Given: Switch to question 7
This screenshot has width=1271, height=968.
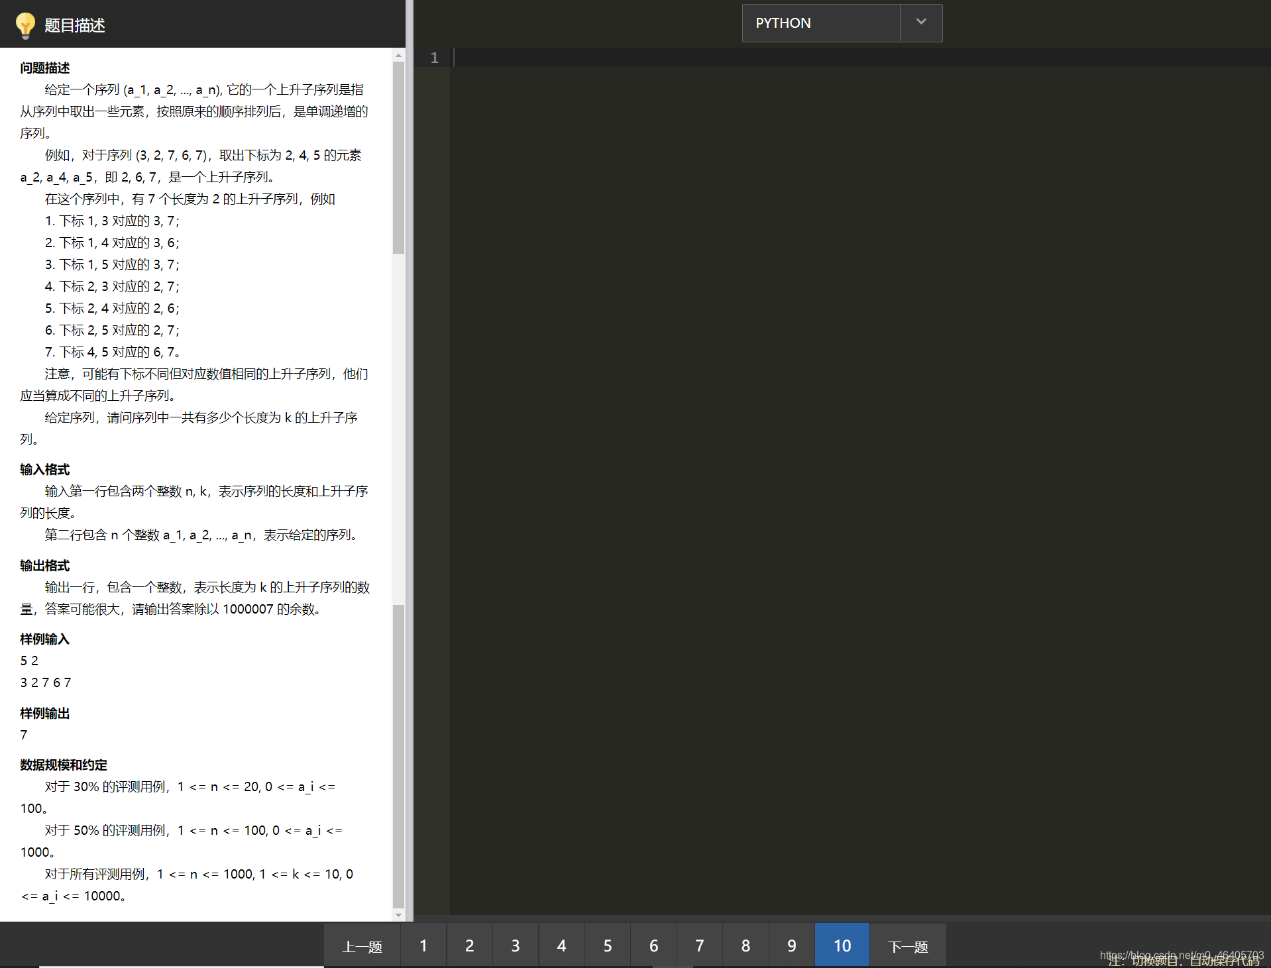Looking at the screenshot, I should (x=700, y=945).
